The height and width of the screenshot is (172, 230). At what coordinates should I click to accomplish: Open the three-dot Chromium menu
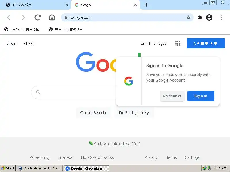[x=221, y=17]
